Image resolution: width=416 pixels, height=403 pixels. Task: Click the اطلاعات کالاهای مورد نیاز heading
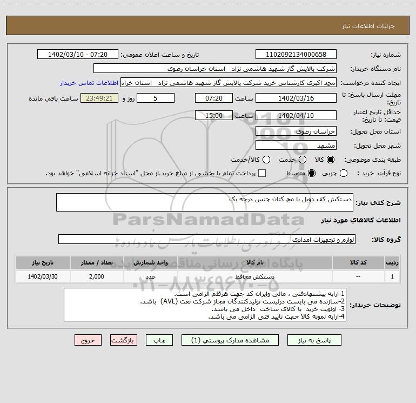[x=361, y=220]
